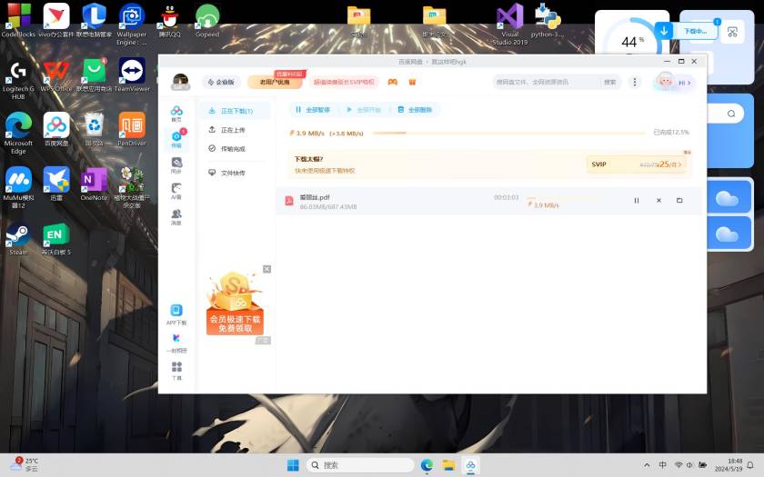Image resolution: width=764 pixels, height=477 pixels.
Task: Show hidden tray icons chevron
Action: click(647, 465)
